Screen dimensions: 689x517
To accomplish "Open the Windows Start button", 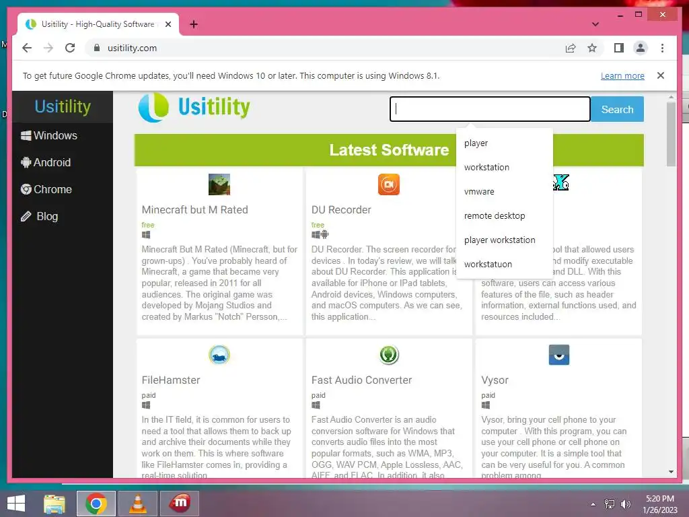I will pyautogui.click(x=16, y=504).
